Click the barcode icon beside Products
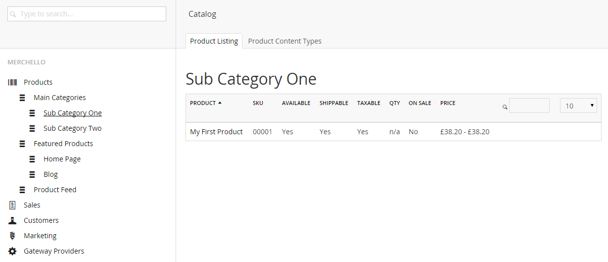The width and height of the screenshot is (608, 262). coord(12,82)
